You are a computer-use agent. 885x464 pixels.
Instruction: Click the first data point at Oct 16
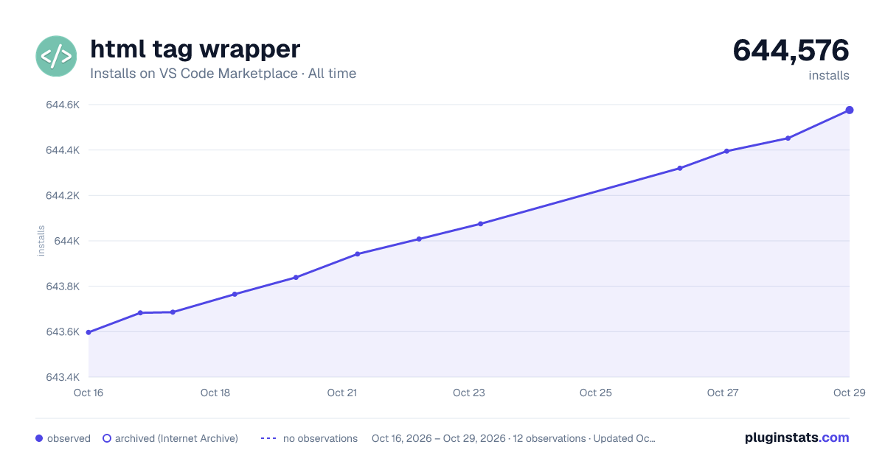pos(88,332)
